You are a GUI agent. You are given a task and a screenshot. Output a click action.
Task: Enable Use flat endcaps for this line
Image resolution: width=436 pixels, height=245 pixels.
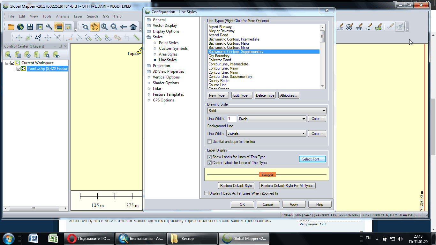[x=210, y=142]
